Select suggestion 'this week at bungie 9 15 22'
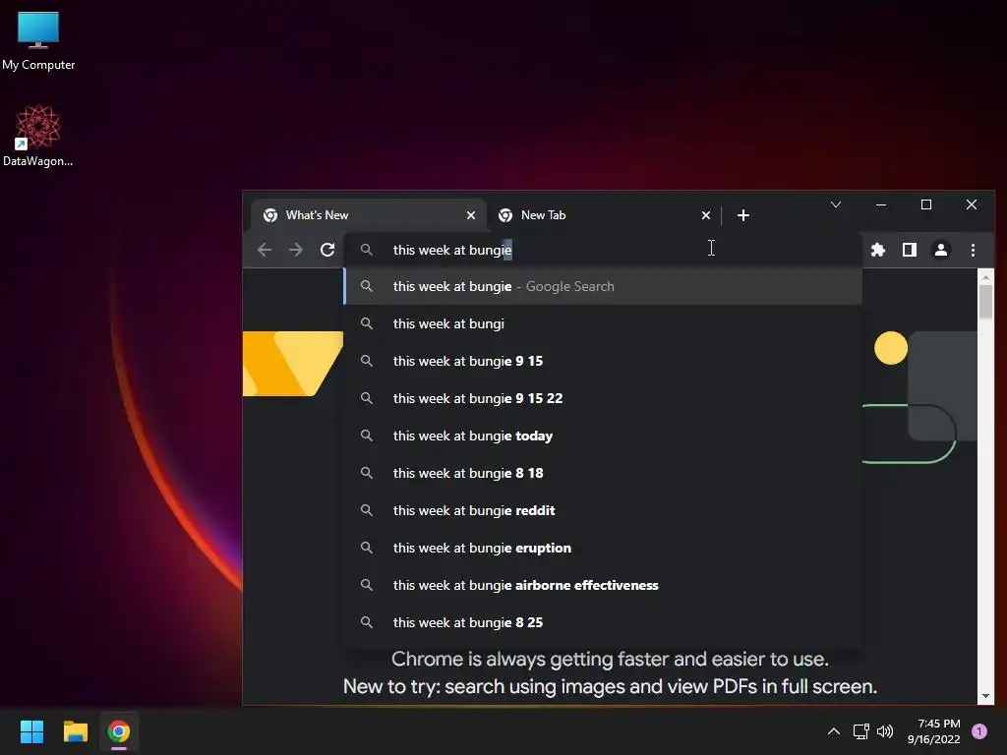Image resolution: width=1007 pixels, height=755 pixels. [x=603, y=398]
